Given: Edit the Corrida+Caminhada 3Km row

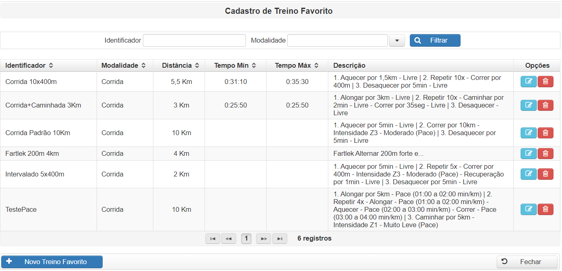Looking at the screenshot, I should coord(528,105).
